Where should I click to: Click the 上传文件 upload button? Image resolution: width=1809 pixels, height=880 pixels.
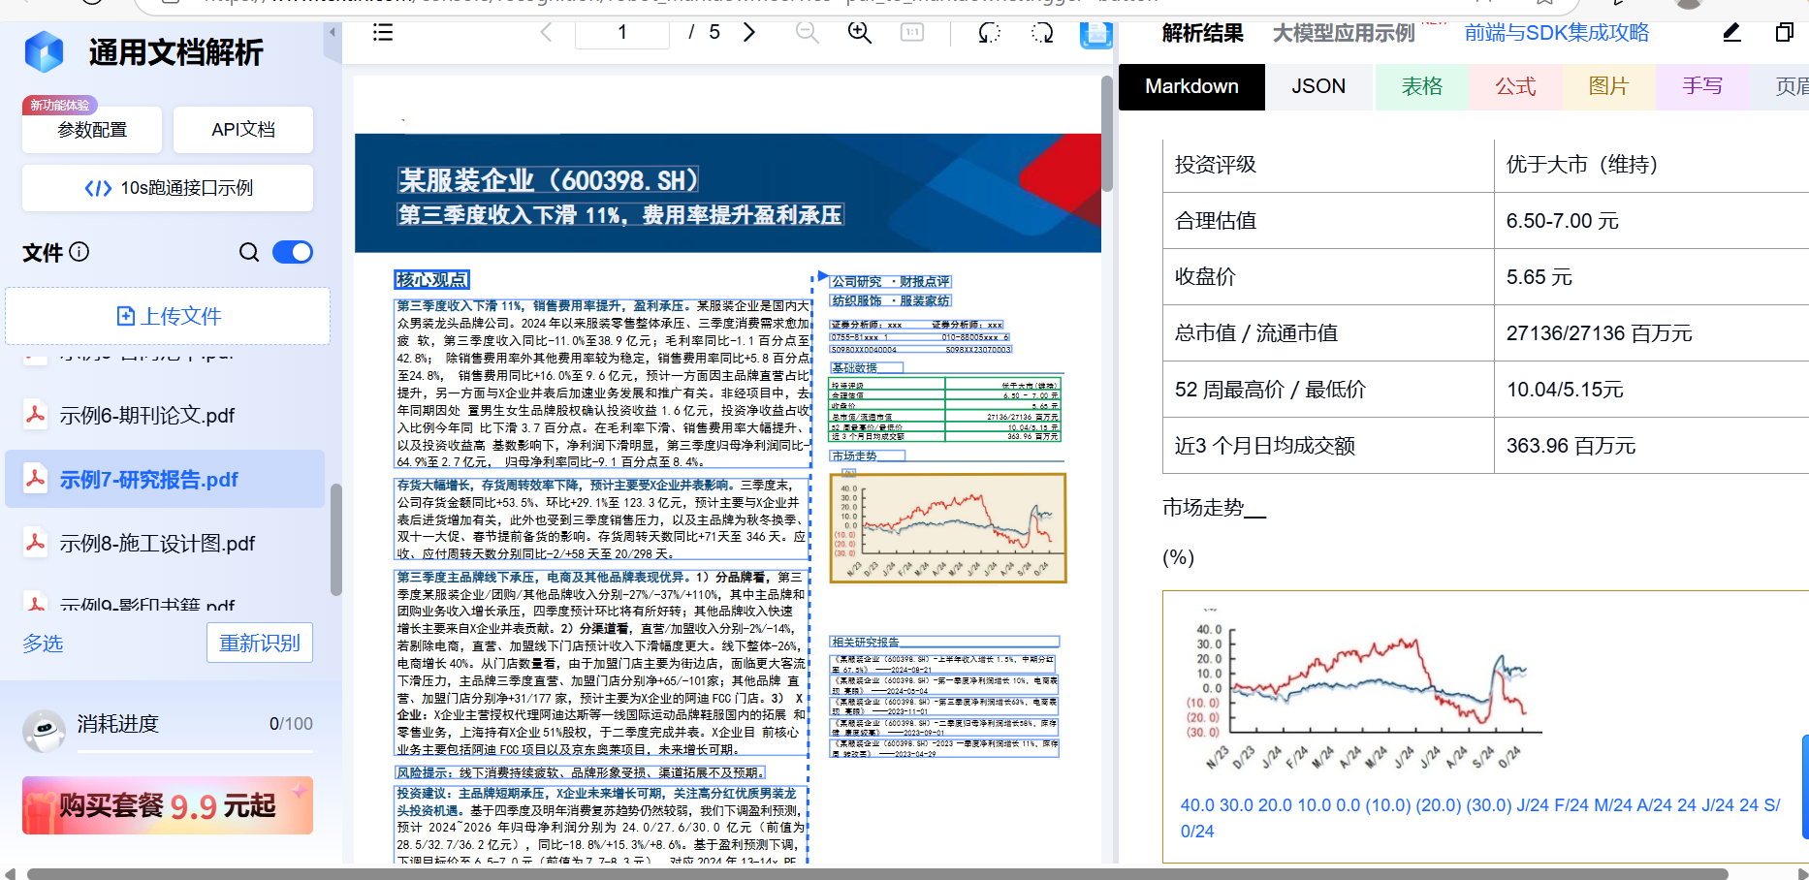pos(168,316)
